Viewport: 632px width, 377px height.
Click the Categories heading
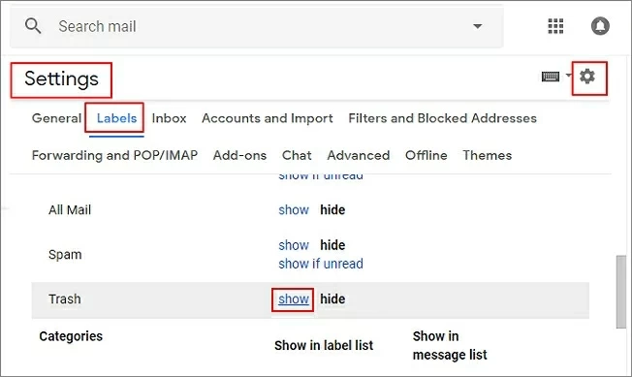[71, 336]
